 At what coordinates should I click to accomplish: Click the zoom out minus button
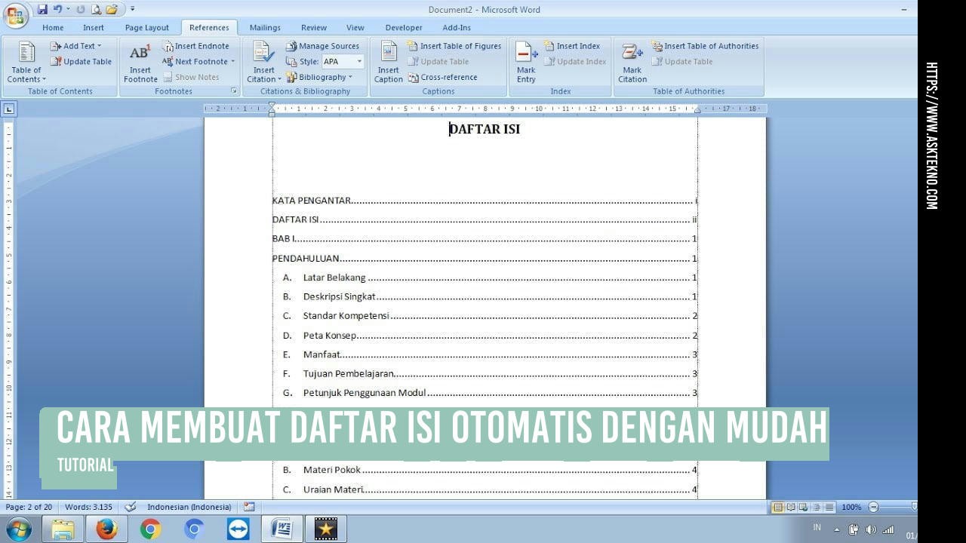873,507
